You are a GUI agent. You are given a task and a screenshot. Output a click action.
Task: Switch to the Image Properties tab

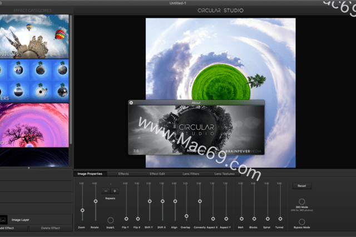click(x=90, y=174)
